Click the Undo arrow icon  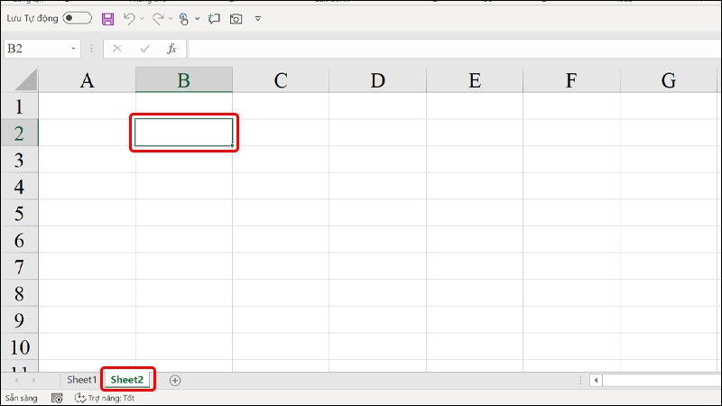coord(129,18)
